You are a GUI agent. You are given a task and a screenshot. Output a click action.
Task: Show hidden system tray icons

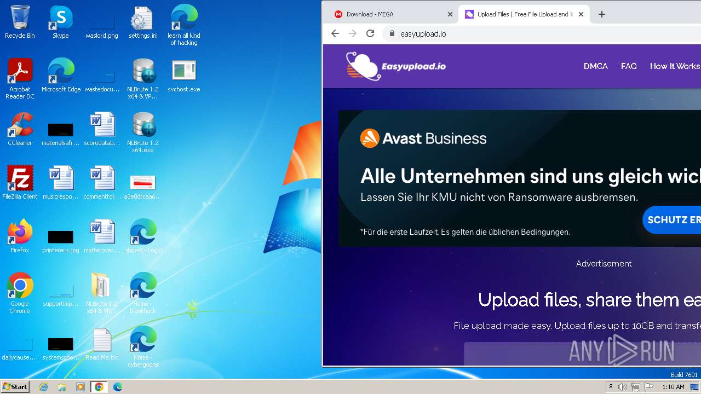pos(611,387)
